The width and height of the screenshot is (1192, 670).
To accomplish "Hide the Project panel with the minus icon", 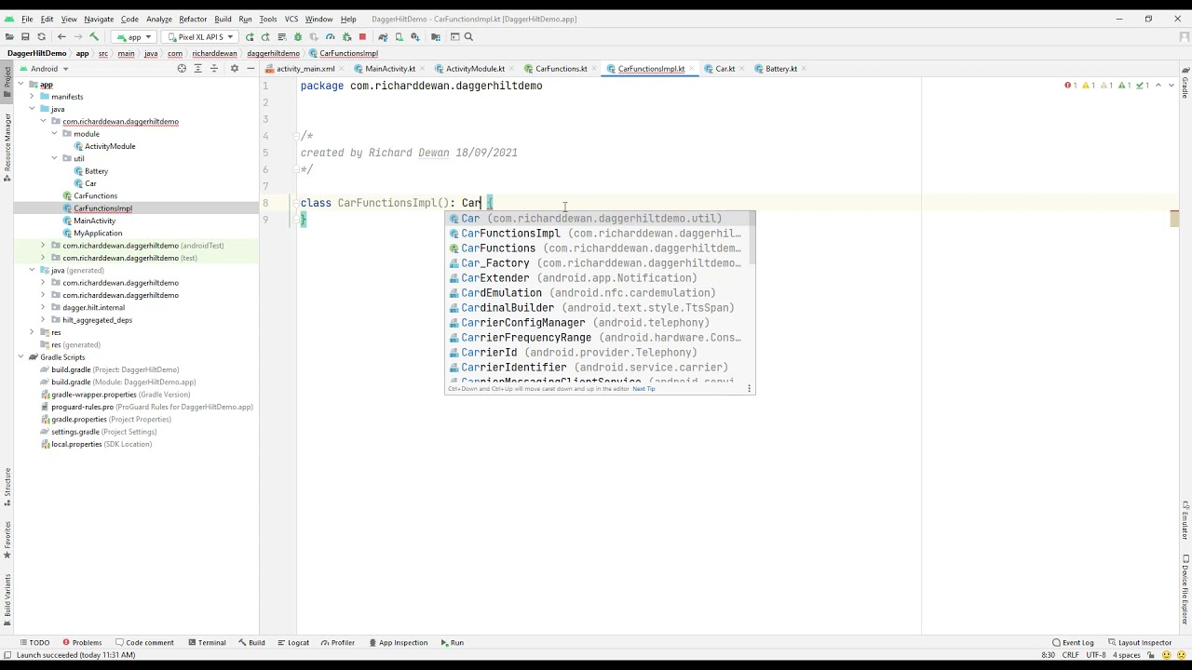I will pyautogui.click(x=250, y=69).
